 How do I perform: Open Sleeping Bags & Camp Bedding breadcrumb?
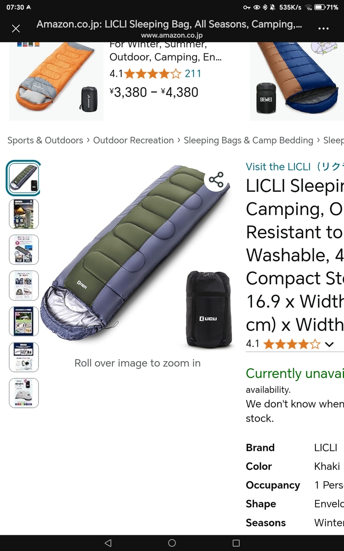(249, 140)
